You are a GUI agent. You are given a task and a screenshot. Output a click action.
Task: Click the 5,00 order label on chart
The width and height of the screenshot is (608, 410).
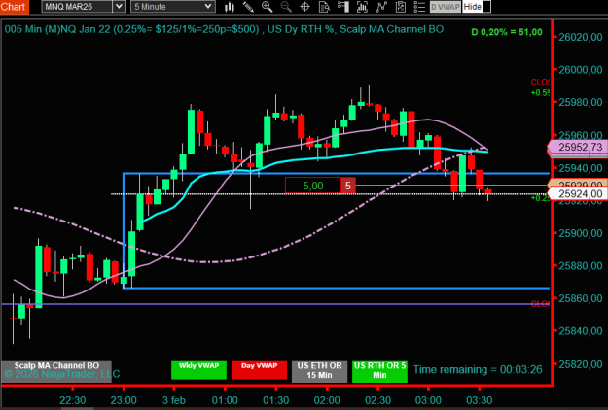point(313,186)
